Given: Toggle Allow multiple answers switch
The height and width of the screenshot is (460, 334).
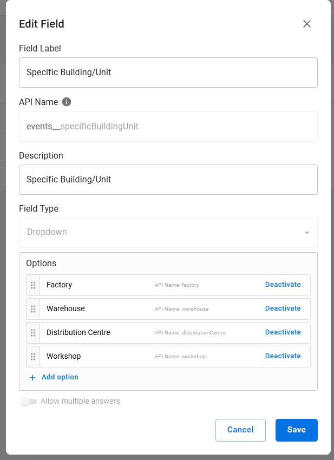Looking at the screenshot, I should [x=28, y=402].
